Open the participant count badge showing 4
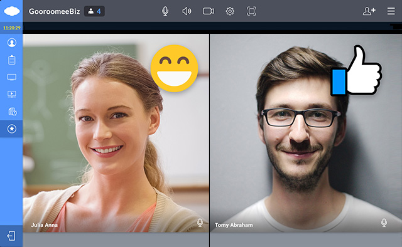This screenshot has height=247, width=402. tap(94, 11)
